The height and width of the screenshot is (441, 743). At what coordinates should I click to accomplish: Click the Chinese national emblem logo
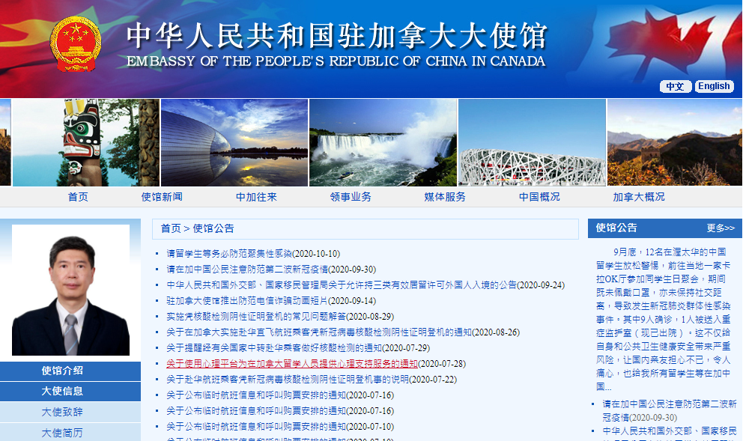(x=75, y=43)
